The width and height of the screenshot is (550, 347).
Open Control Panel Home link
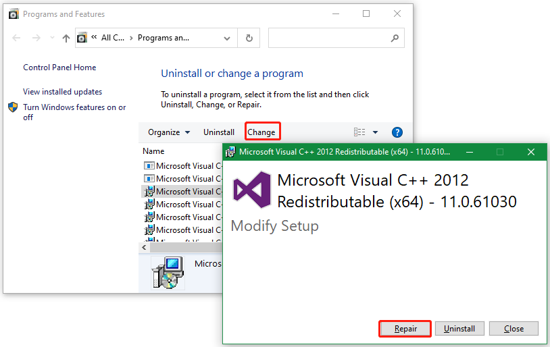[59, 68]
